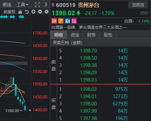Click the -1.14% sector change value
Image resolution: width=151 pixels, height=121 pixels.
(143, 21)
